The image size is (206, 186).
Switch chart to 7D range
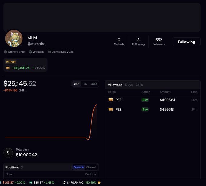pos(85,84)
